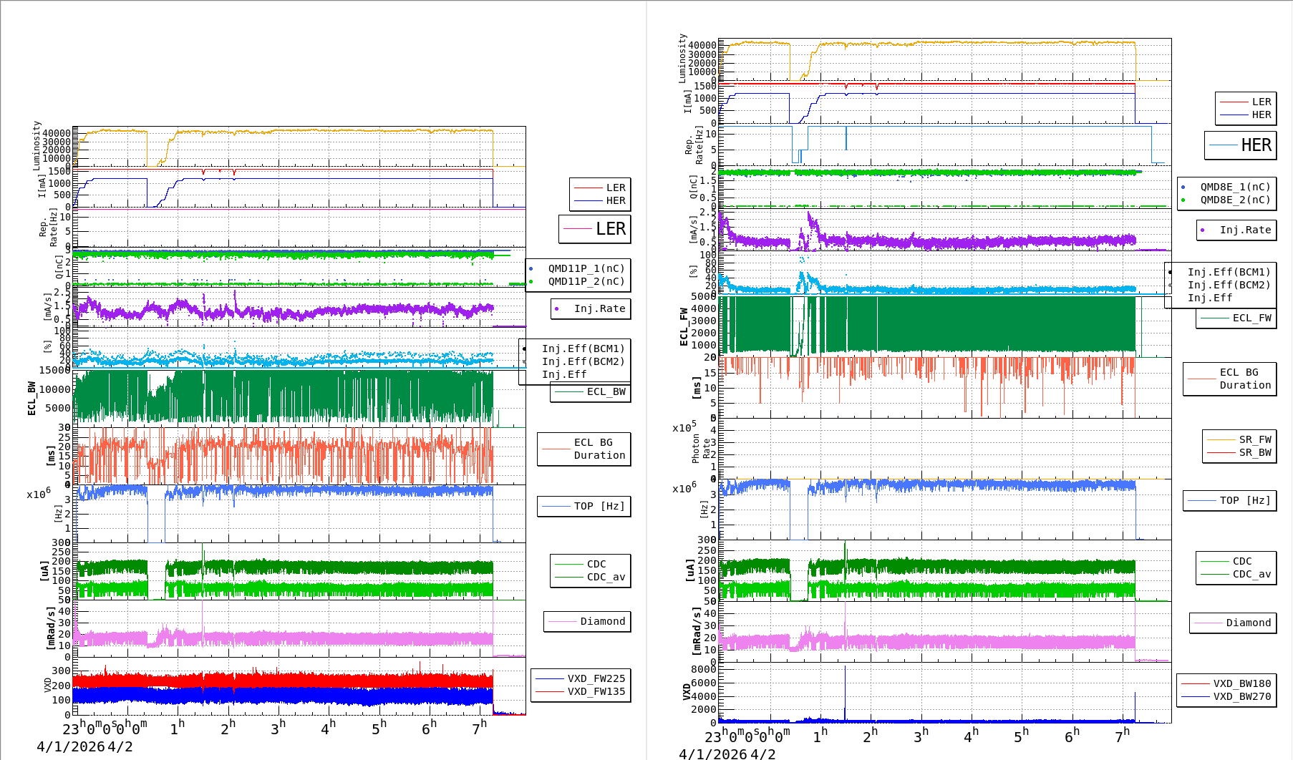The image size is (1293, 760).
Task: Click the ECL_FW legend label
Action: [1251, 318]
